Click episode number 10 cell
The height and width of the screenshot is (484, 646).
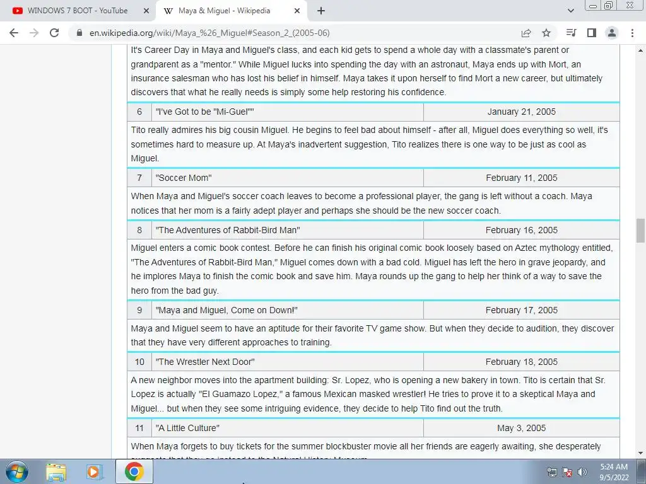pyautogui.click(x=139, y=362)
